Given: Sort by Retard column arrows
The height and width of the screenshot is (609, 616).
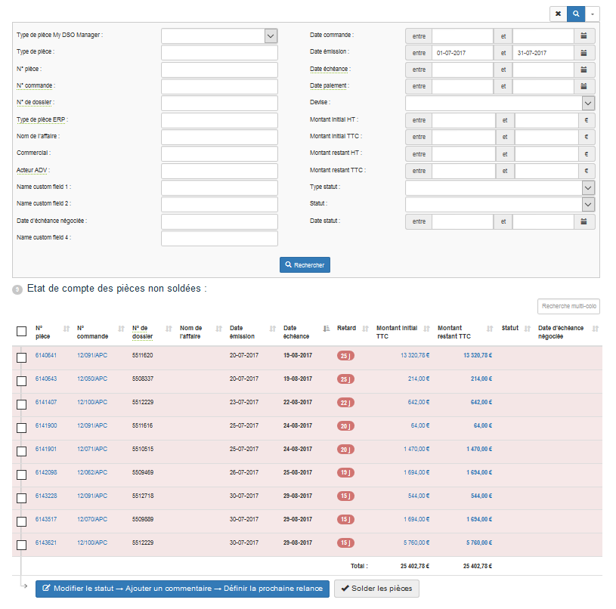Looking at the screenshot, I should point(365,328).
